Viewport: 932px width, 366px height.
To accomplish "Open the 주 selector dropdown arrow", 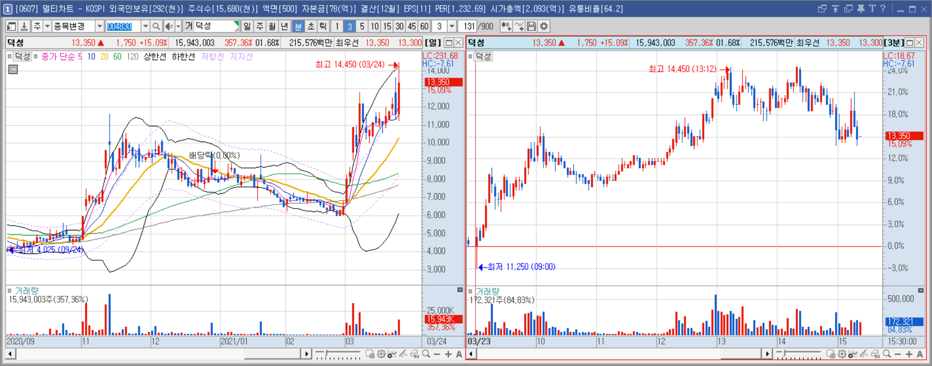I will [47, 26].
